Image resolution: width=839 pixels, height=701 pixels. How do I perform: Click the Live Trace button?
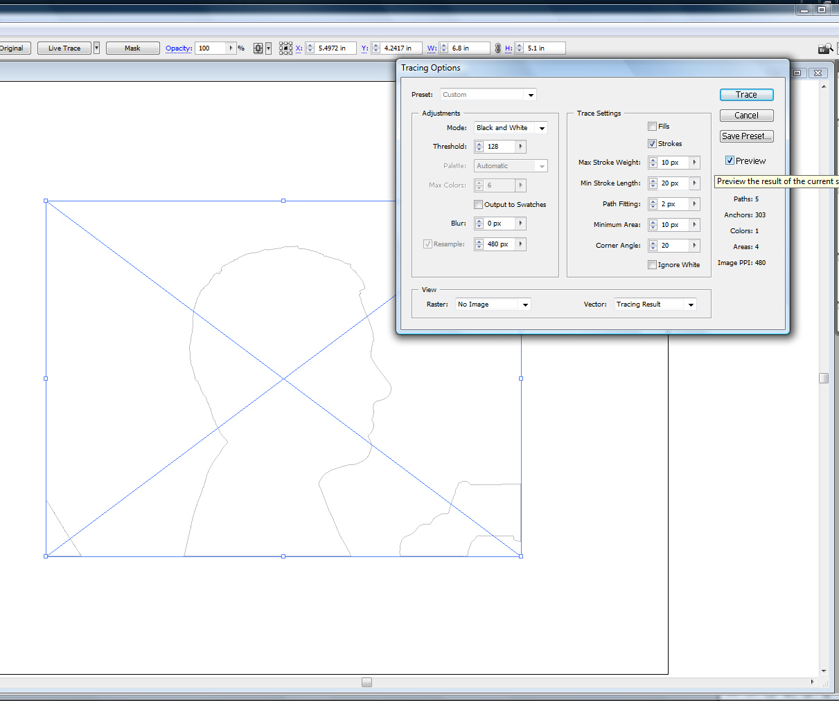point(64,48)
